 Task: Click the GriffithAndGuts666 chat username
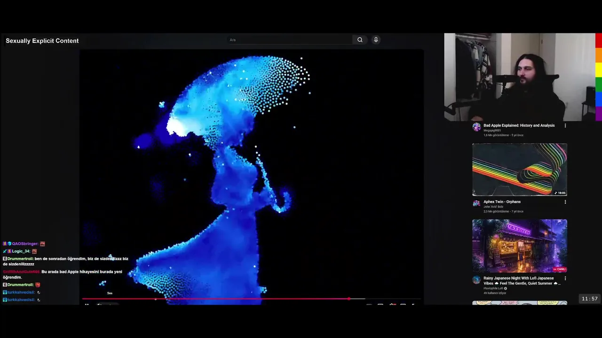coord(21,272)
